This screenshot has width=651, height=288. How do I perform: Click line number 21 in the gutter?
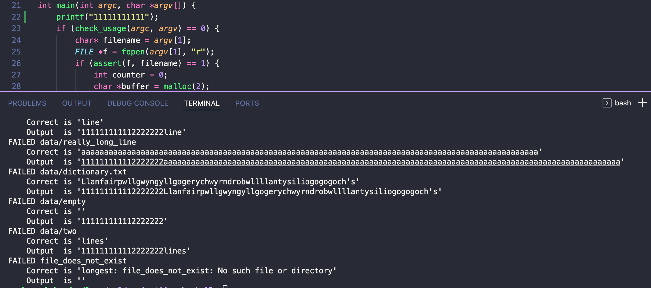[x=16, y=5]
